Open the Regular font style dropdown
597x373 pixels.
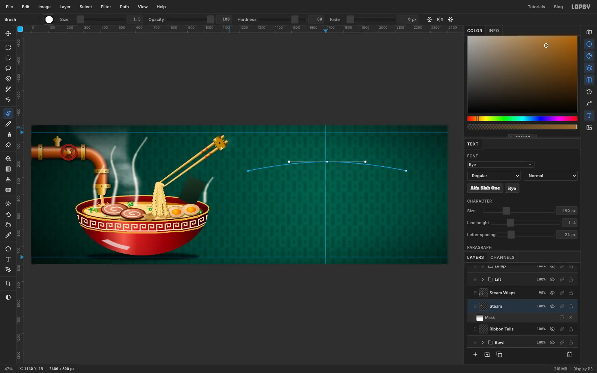[x=494, y=176]
